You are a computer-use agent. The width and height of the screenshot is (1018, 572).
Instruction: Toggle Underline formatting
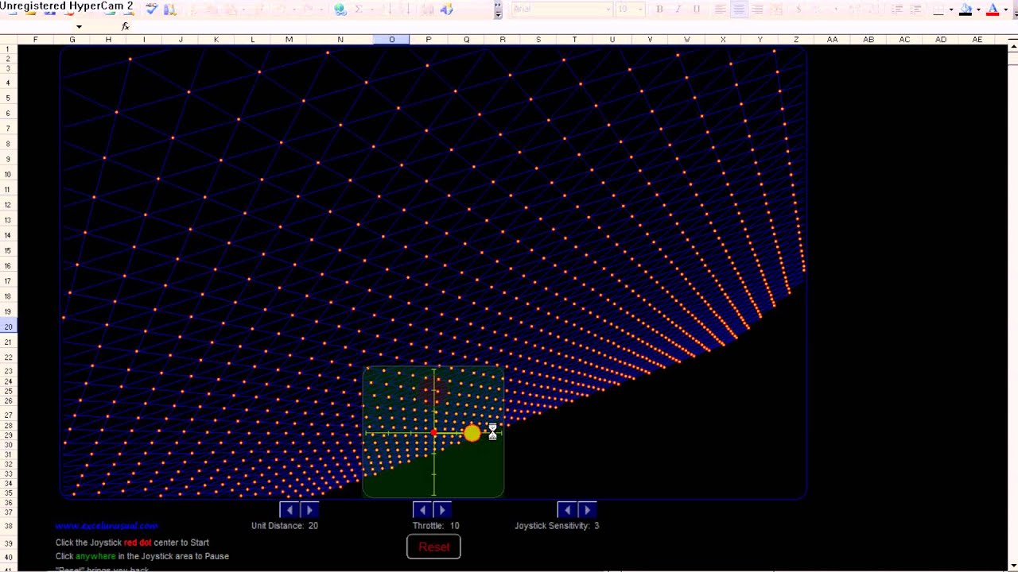[x=696, y=10]
